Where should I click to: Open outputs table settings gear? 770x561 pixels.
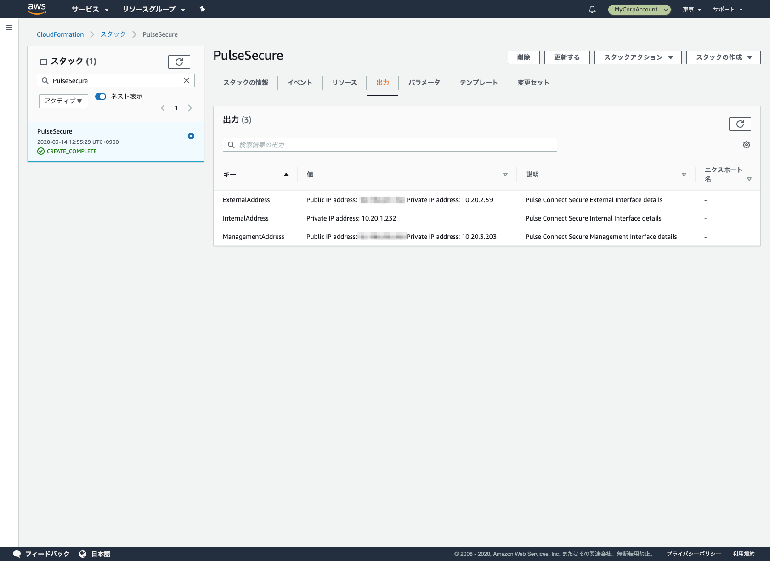pyautogui.click(x=747, y=145)
